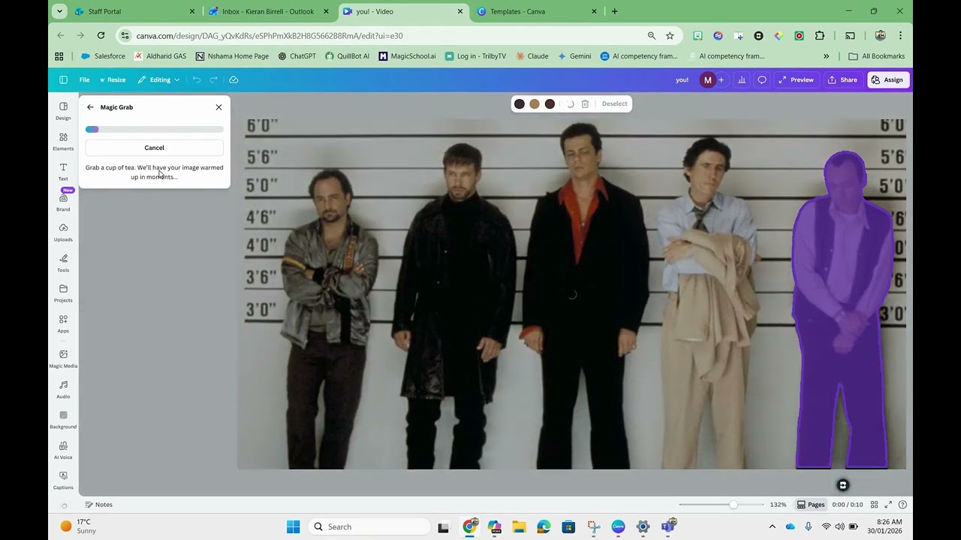Click the Share button
Image resolution: width=961 pixels, height=540 pixels.
click(x=842, y=79)
